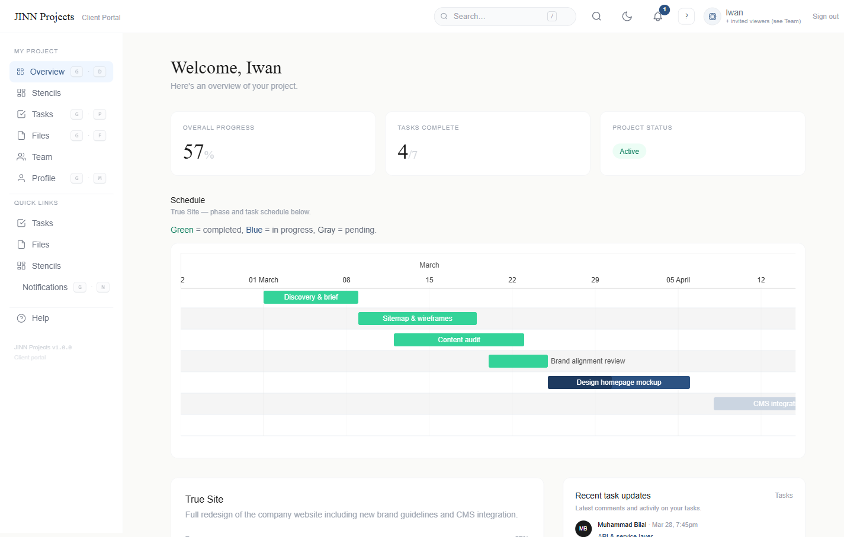
Task: Click the "Brand alignment review" label text
Action: click(x=588, y=361)
